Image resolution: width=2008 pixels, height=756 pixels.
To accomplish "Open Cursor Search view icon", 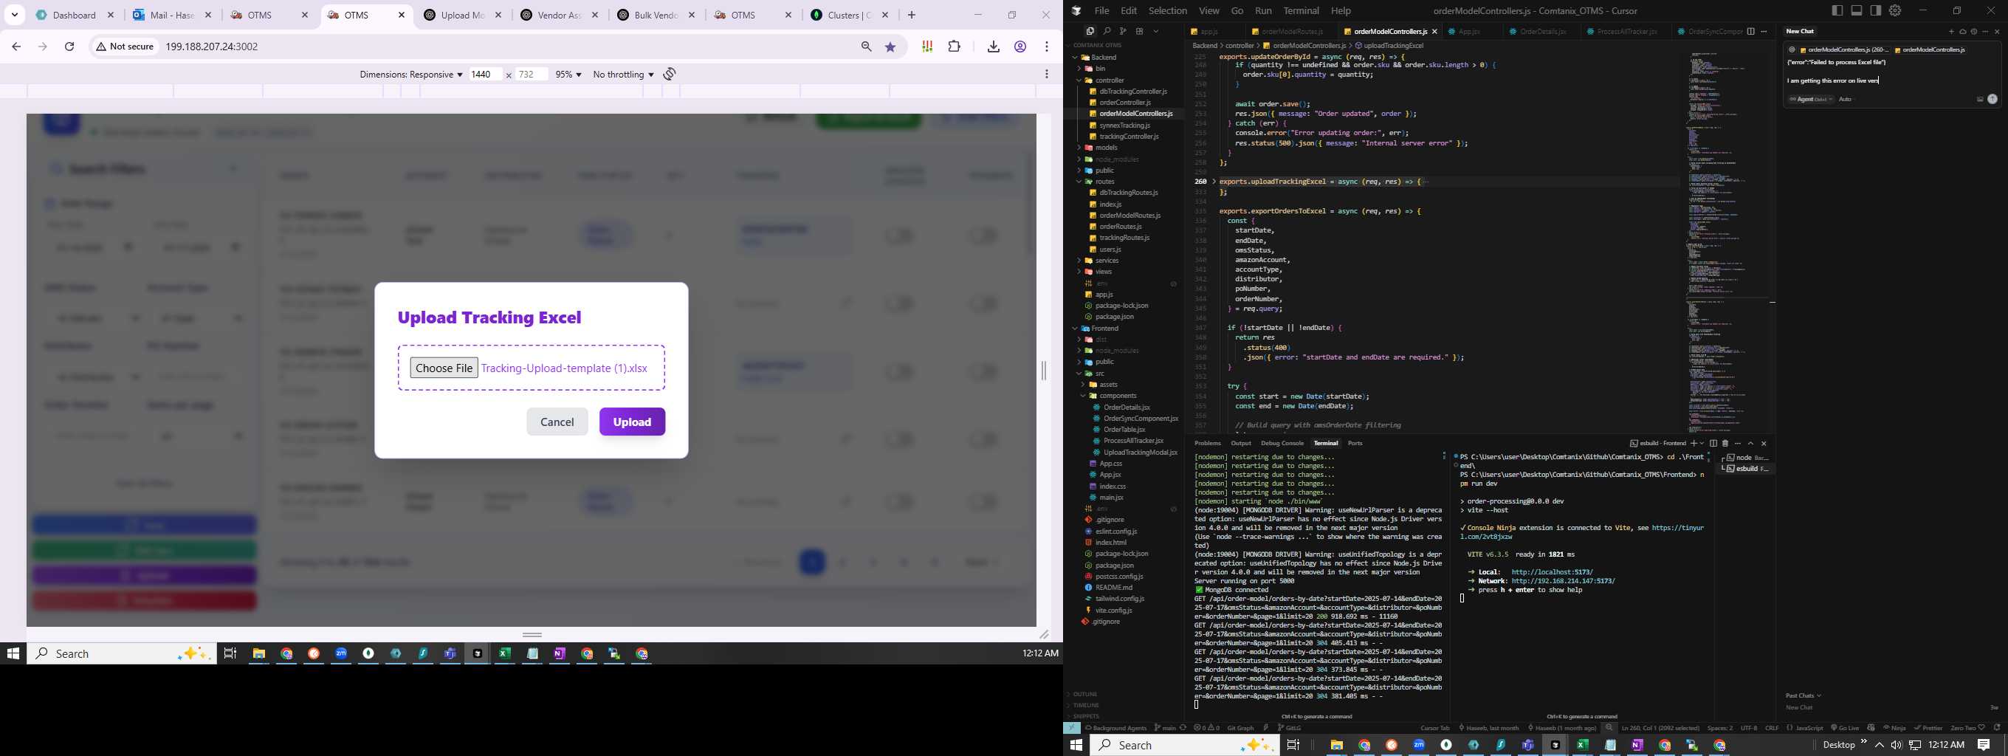I will pyautogui.click(x=1106, y=31).
